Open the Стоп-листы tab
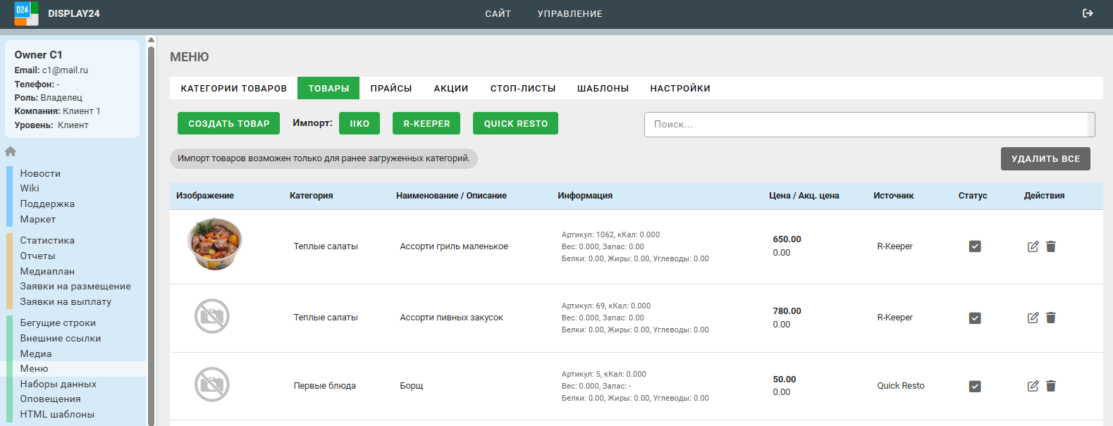The width and height of the screenshot is (1113, 426). [522, 89]
